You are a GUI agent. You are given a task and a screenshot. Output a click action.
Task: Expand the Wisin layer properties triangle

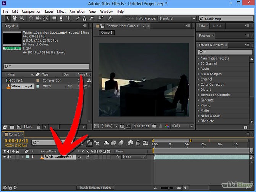click(23, 157)
